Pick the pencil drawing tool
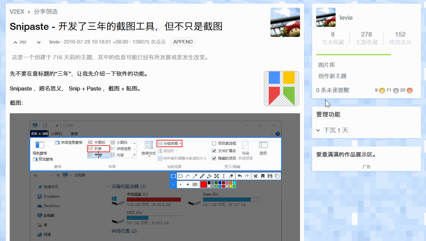The height and width of the screenshot is (241, 426). tap(202, 176)
